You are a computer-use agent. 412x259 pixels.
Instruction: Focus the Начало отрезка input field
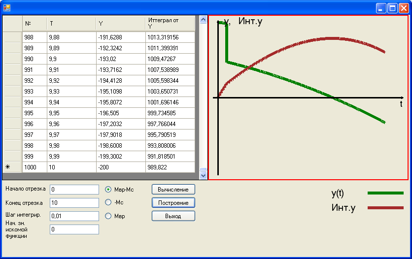point(74,190)
